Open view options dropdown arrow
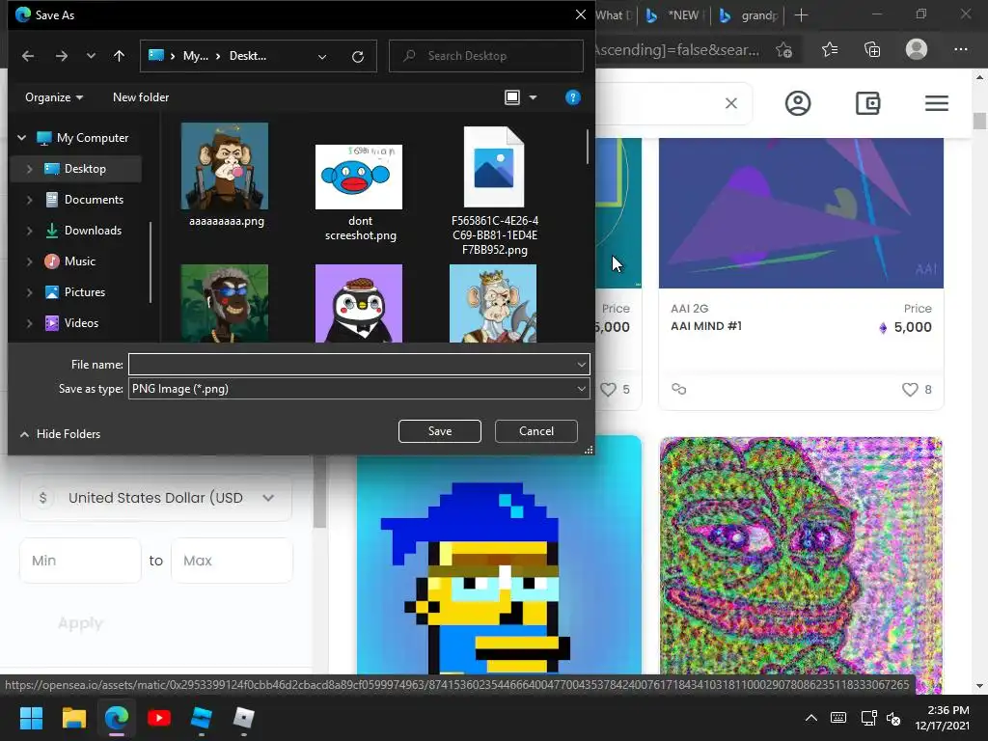The image size is (988, 741). point(533,97)
